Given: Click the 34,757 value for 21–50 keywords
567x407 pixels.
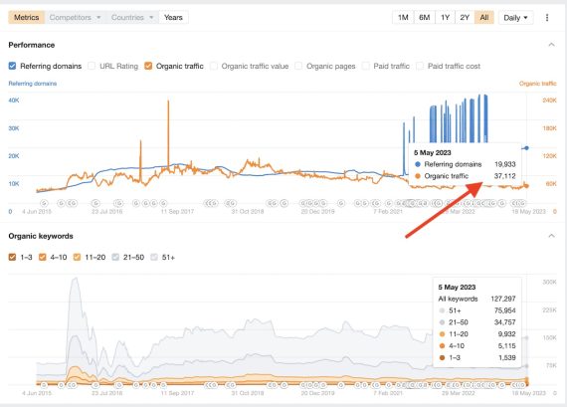Looking at the screenshot, I should 504,322.
